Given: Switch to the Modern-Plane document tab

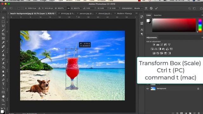Looking at the screenshot, I should point(124,13).
